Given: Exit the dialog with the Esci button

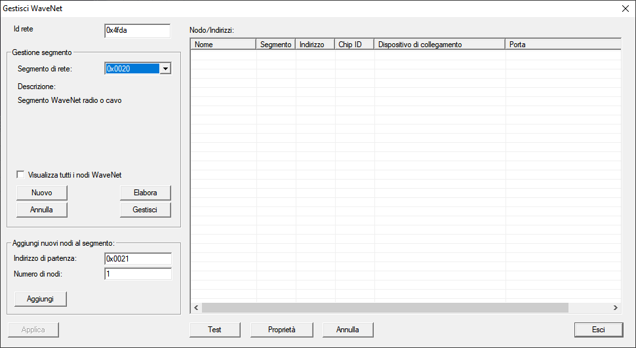Looking at the screenshot, I should coord(598,330).
